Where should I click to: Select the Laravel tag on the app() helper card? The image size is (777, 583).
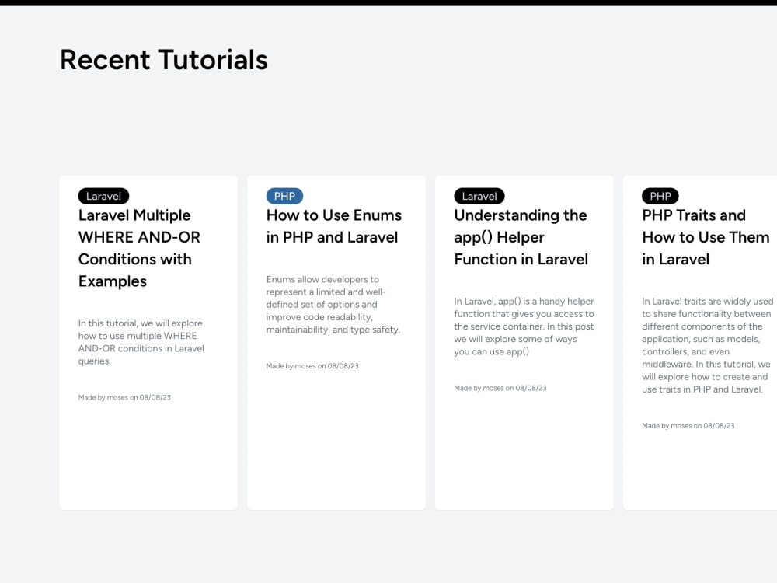479,196
